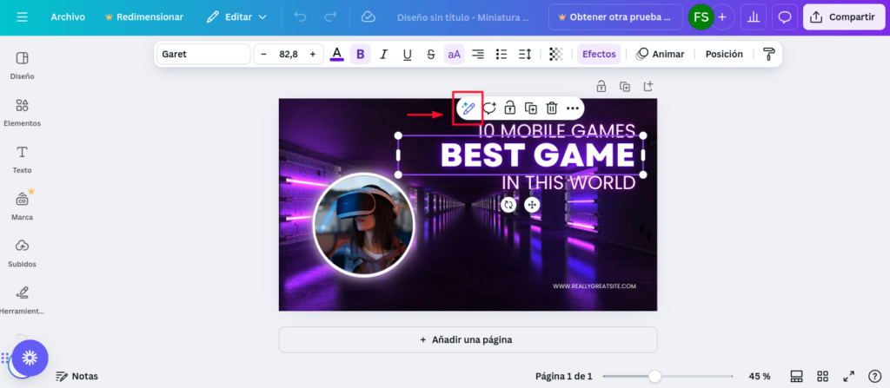This screenshot has height=388, width=890.
Task: Toggle the page thumbnails view
Action: point(796,376)
